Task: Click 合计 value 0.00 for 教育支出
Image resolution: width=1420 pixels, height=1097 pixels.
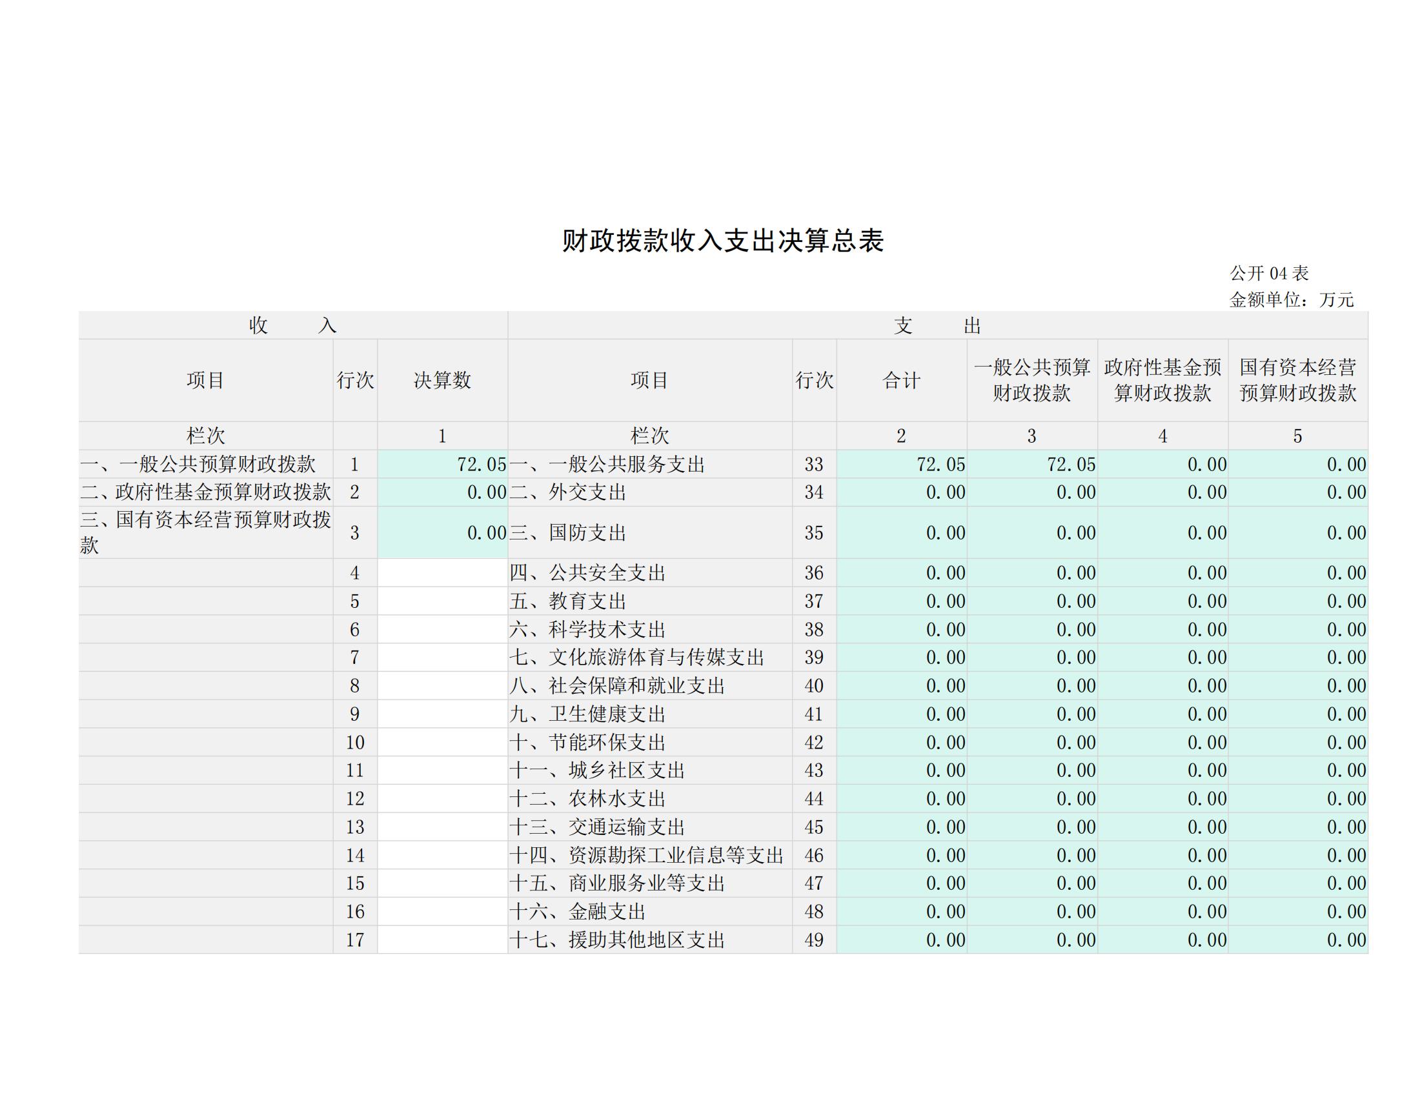Action: pyautogui.click(x=946, y=601)
